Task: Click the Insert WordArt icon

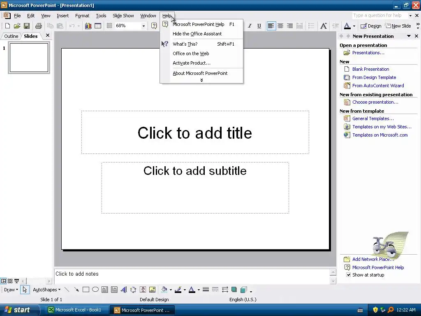Action: pyautogui.click(x=124, y=290)
